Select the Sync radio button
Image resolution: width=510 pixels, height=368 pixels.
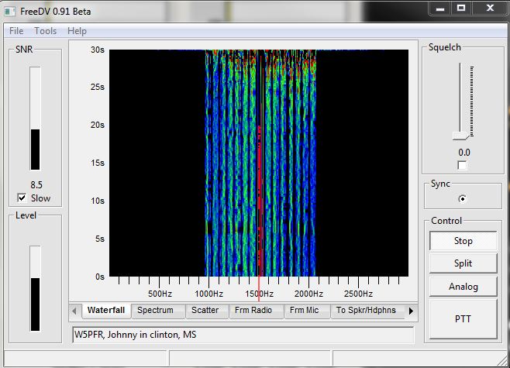coord(463,198)
